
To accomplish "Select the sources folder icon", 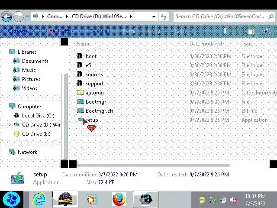I will [x=80, y=74].
